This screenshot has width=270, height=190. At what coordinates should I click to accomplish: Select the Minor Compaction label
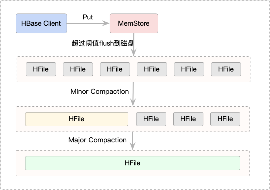point(100,91)
